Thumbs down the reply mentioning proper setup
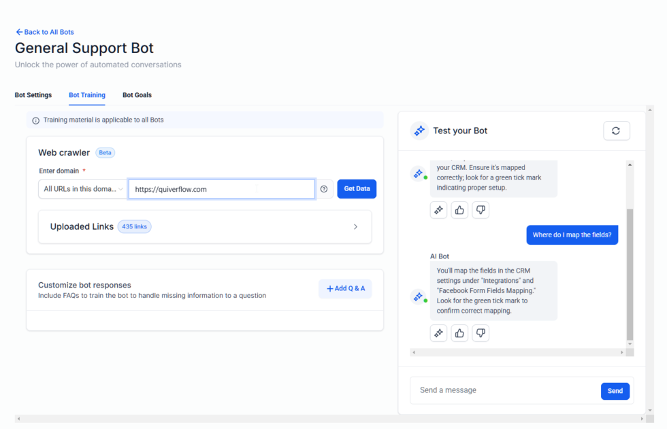The image size is (667, 429). (x=481, y=210)
